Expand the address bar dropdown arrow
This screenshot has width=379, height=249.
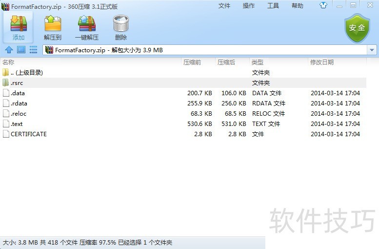point(372,50)
